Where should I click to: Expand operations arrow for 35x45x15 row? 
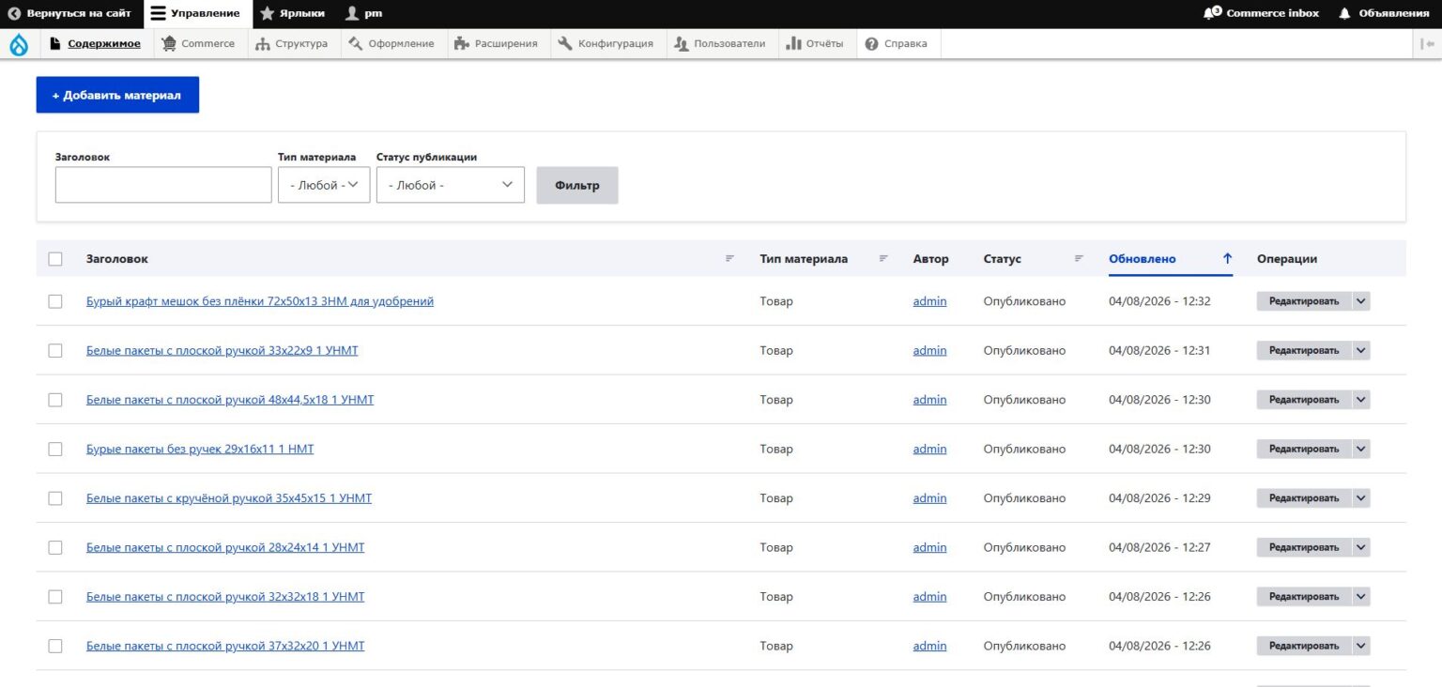(1361, 498)
